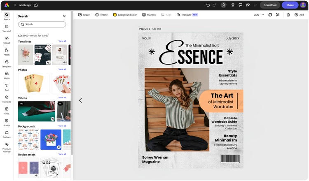The height and width of the screenshot is (181, 309).
Task: Open the pages view icon beside zoom
Action: click(x=270, y=15)
